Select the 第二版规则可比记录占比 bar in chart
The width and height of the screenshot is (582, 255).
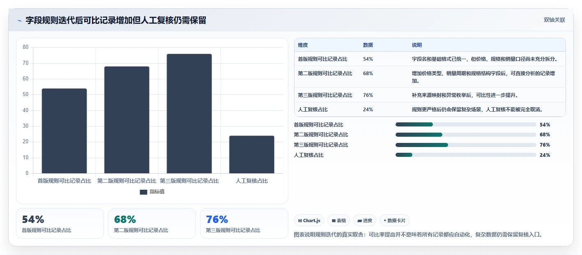pos(127,120)
